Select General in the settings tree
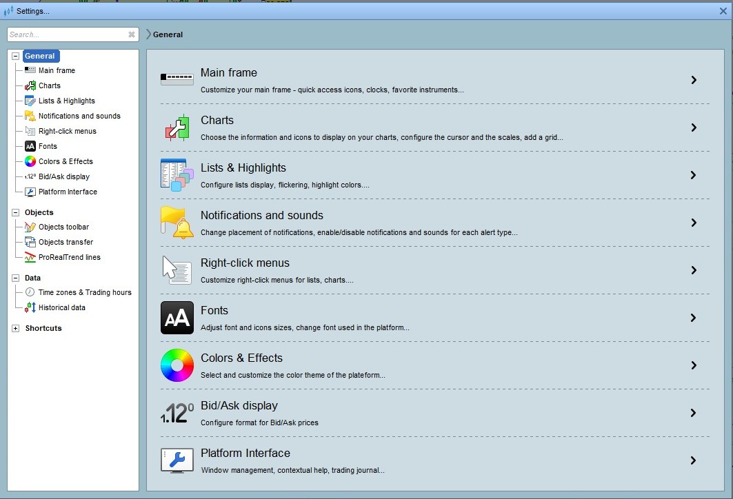Image resolution: width=733 pixels, height=499 pixels. click(40, 56)
